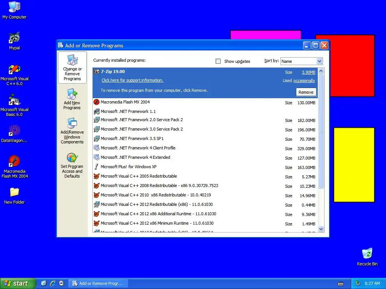Open Set Program Access and Defaults
The image size is (386, 289).
point(72,165)
